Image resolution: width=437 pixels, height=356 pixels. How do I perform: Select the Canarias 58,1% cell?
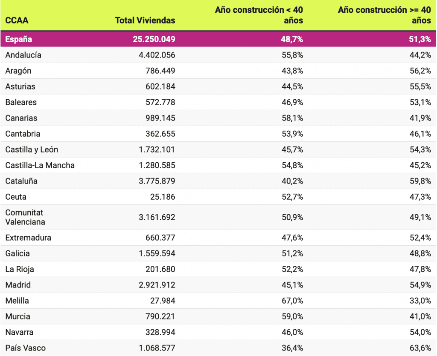[293, 118]
